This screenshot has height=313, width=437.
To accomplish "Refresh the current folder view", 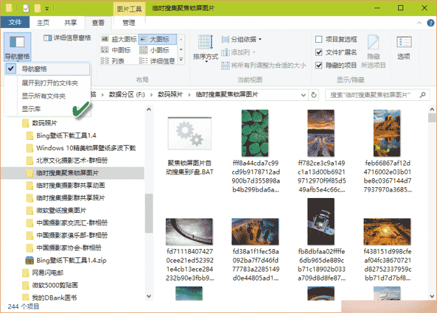I will (314, 95).
